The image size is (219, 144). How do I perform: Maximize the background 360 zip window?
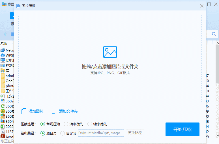click(x=209, y=4)
